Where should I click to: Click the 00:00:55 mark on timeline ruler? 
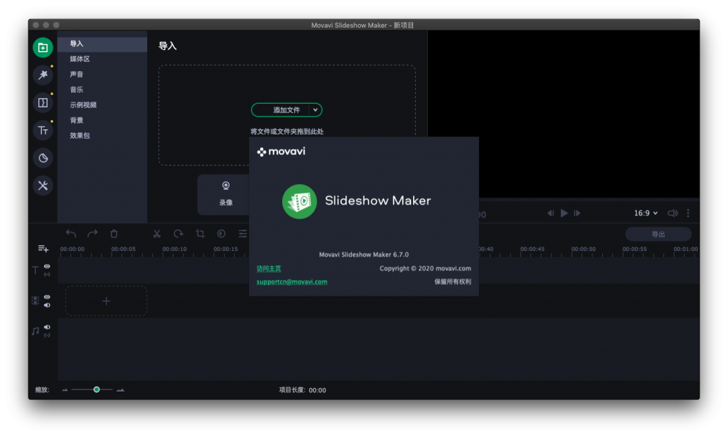[634, 249]
